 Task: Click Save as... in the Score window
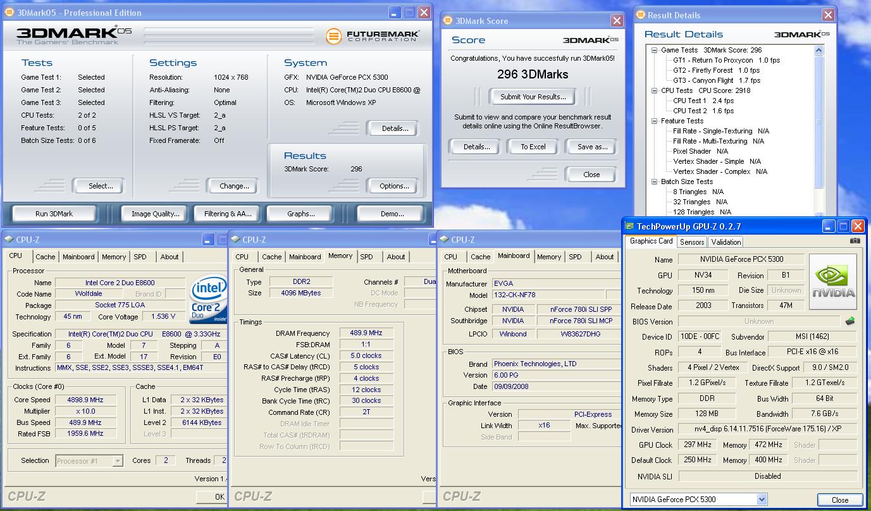592,147
